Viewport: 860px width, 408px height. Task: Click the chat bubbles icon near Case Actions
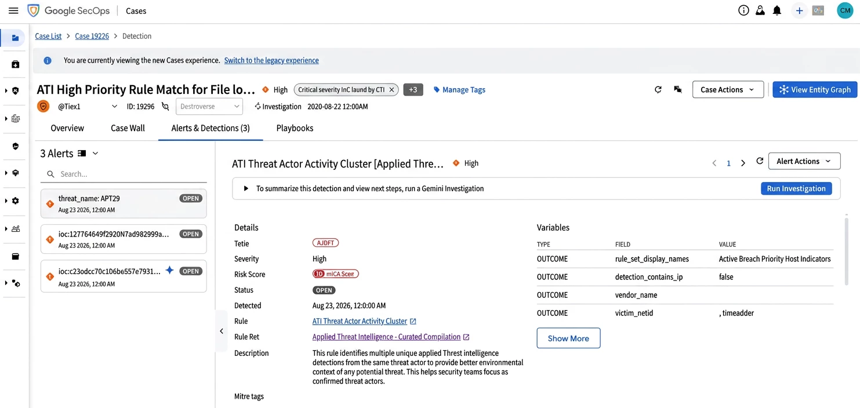tap(677, 90)
